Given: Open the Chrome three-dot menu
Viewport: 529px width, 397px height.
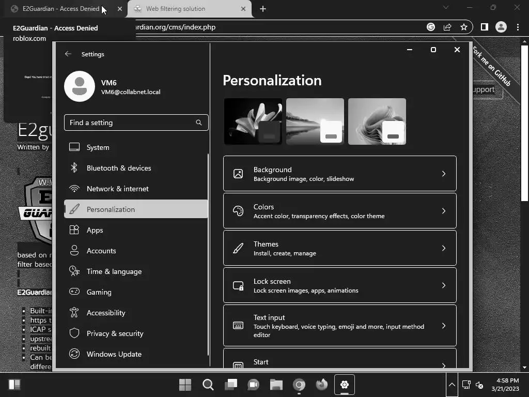Looking at the screenshot, I should 518,27.
